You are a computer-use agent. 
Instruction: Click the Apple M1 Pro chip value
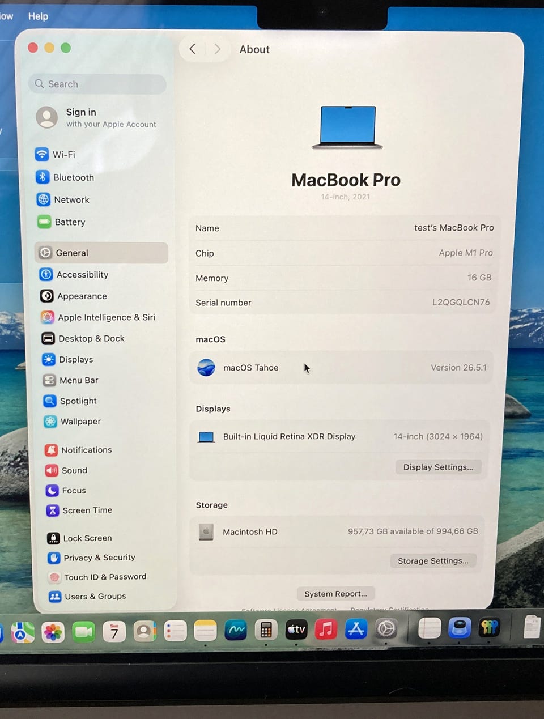[x=466, y=253]
